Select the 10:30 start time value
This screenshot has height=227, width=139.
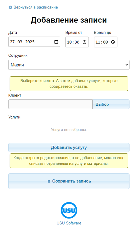click(73, 42)
